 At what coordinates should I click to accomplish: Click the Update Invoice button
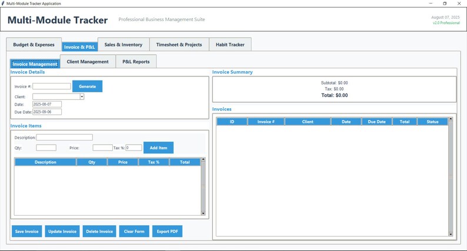62,232
